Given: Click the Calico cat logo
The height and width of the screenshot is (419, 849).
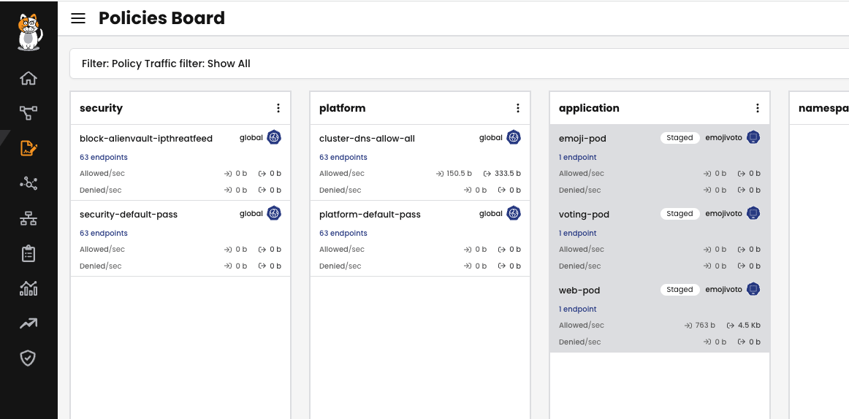Looking at the screenshot, I should 29,32.
